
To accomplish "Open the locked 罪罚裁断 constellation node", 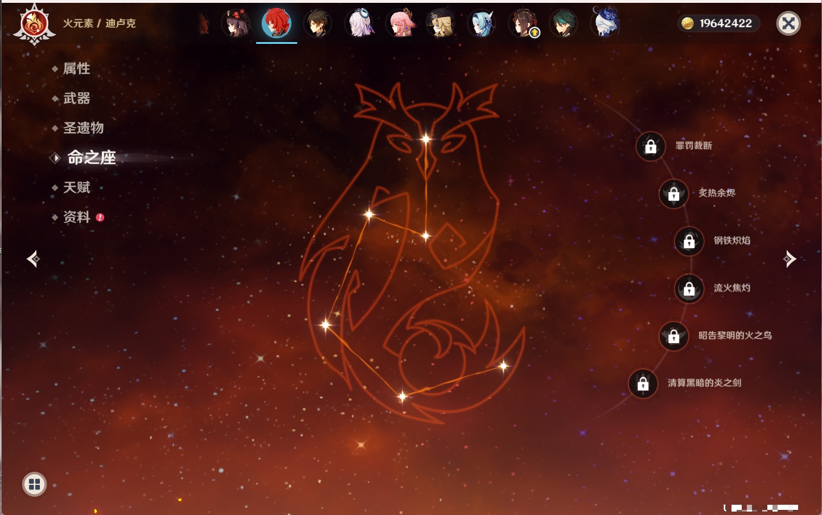I will (x=651, y=146).
